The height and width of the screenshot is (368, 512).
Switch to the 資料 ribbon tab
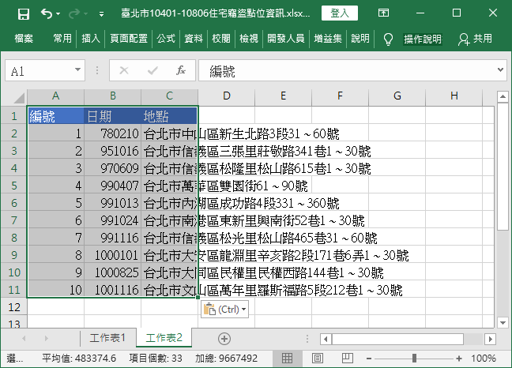194,39
